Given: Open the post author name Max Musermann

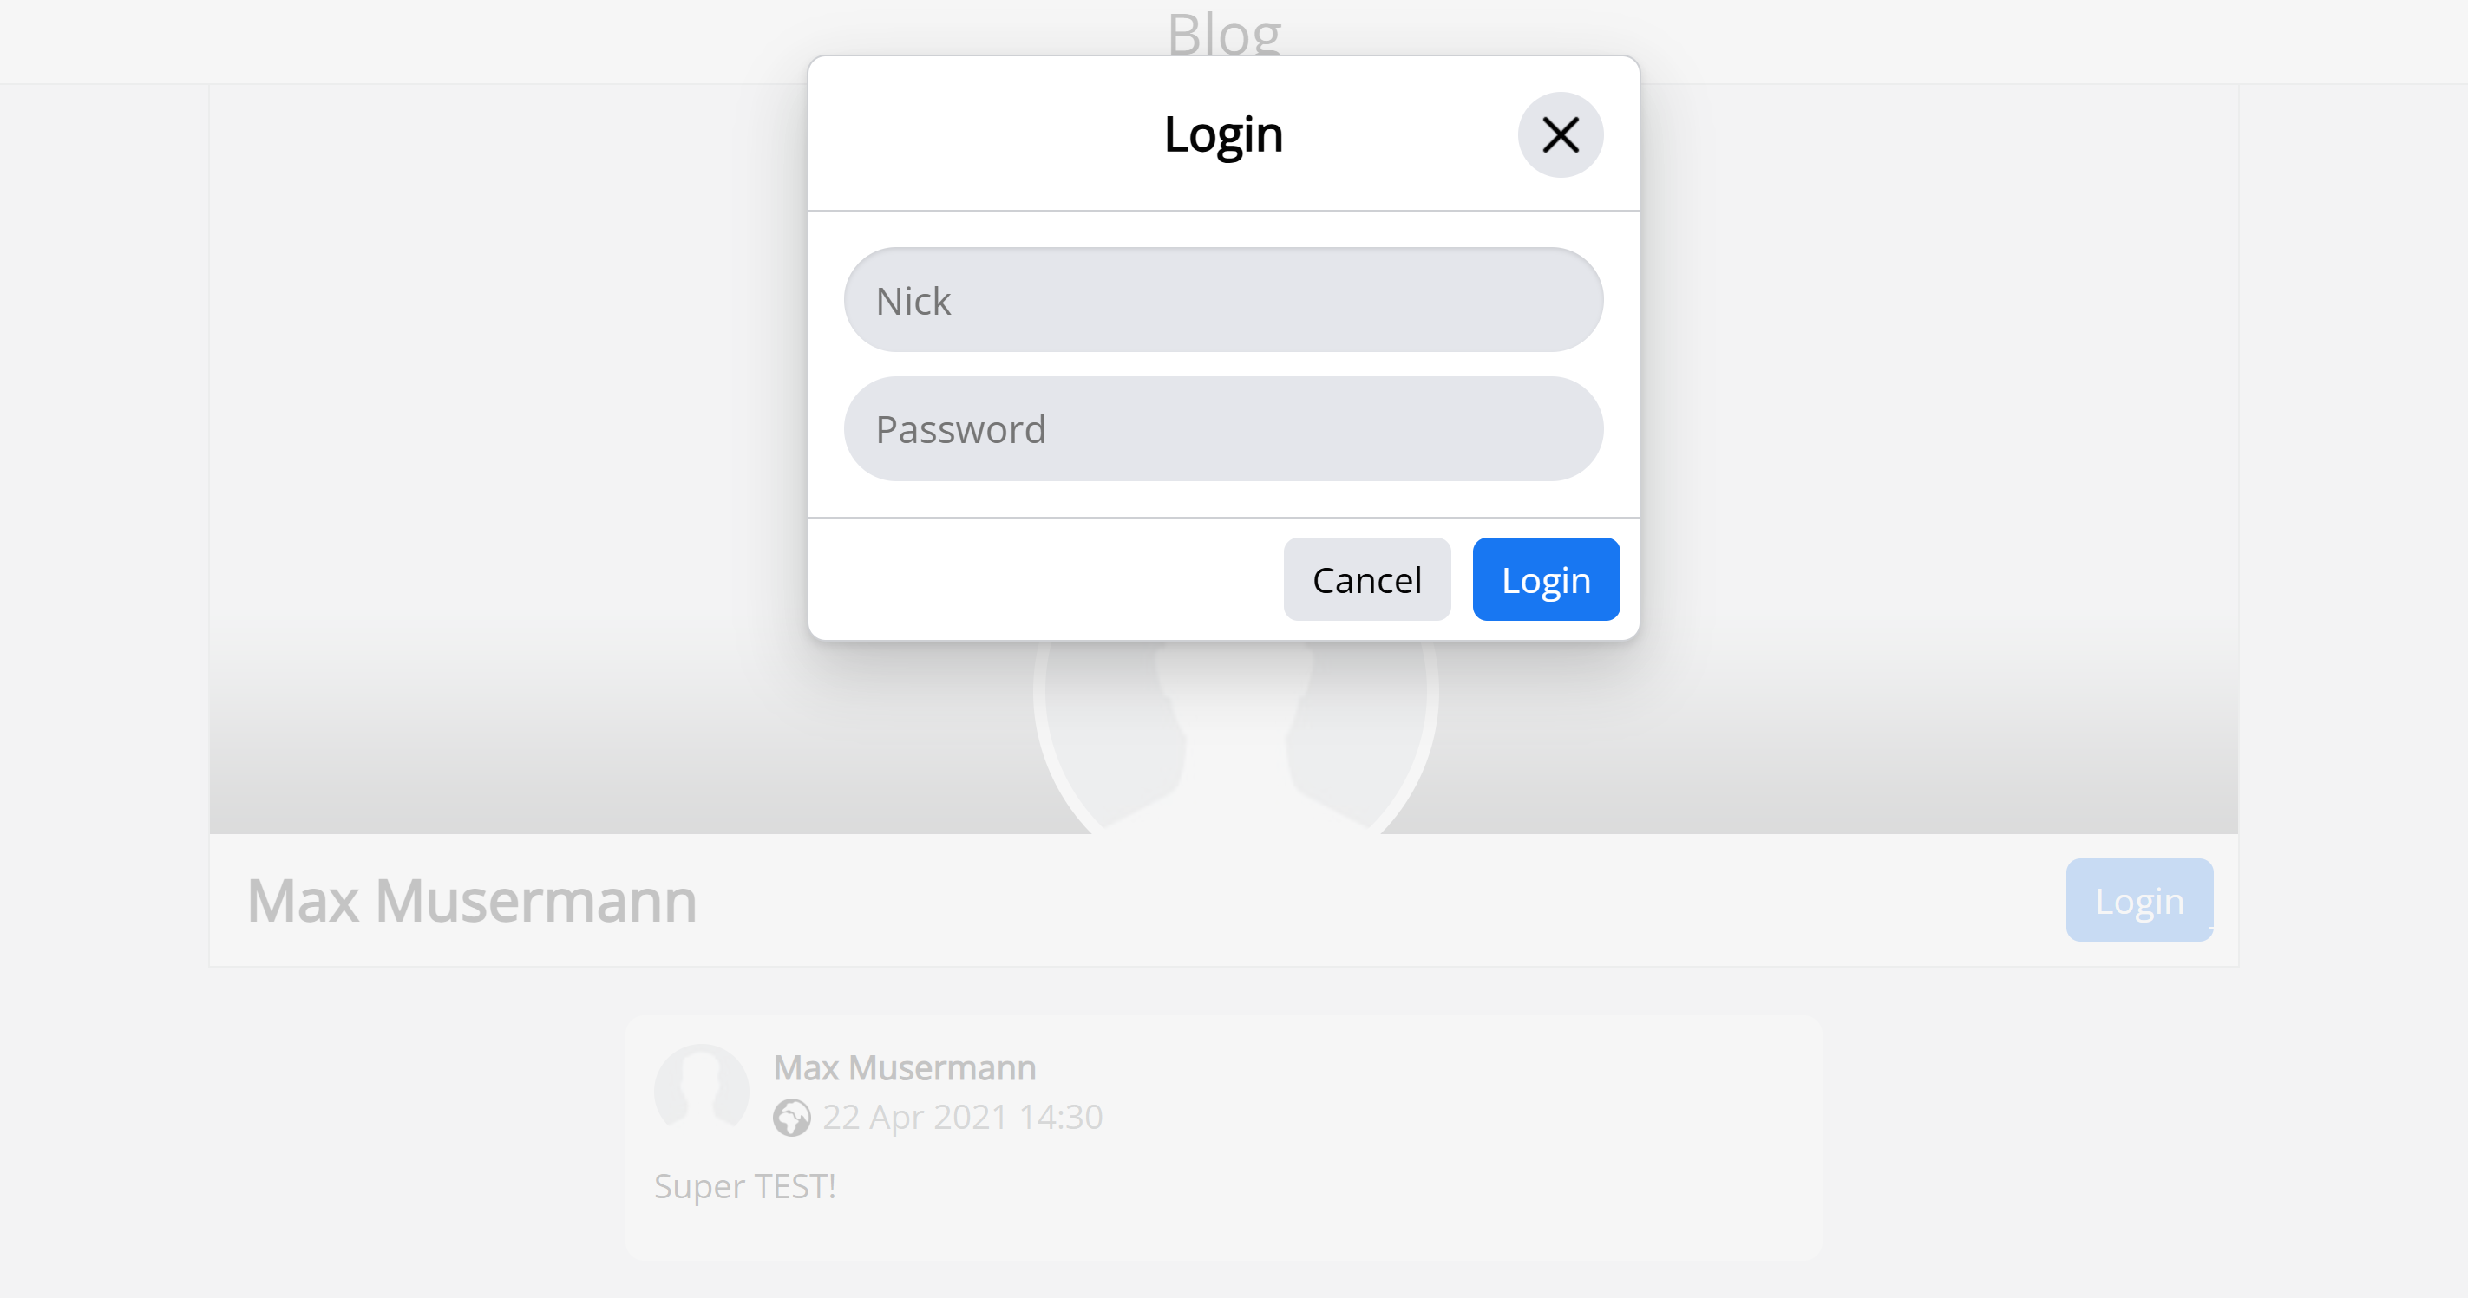Looking at the screenshot, I should coord(905,1067).
